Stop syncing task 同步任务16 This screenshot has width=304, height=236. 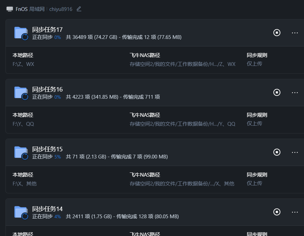click(277, 92)
